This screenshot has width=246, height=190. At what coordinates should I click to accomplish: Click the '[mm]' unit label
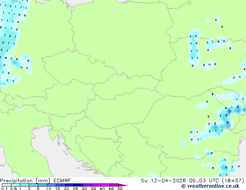click(x=43, y=181)
